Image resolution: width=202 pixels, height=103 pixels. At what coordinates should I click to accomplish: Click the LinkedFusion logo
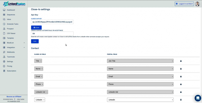14,4
